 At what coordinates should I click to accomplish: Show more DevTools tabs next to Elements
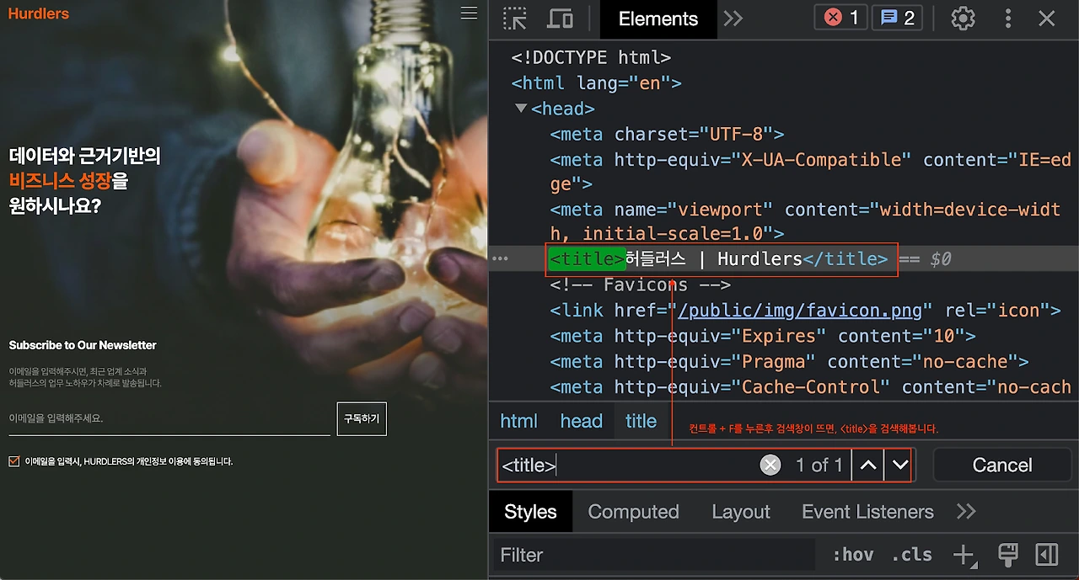click(733, 19)
